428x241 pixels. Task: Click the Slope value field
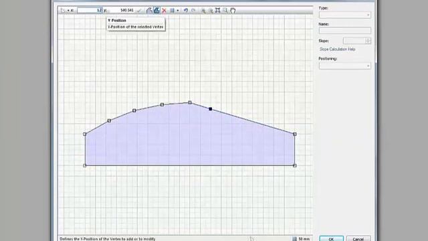tap(354, 41)
